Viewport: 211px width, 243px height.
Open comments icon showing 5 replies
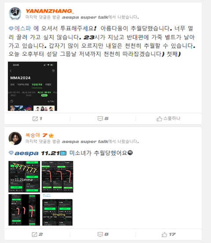100,119
